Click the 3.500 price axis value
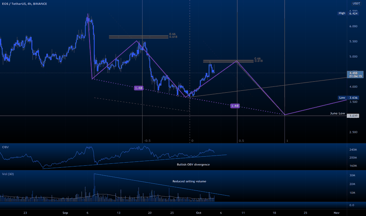366x216 pixels. click(353, 102)
